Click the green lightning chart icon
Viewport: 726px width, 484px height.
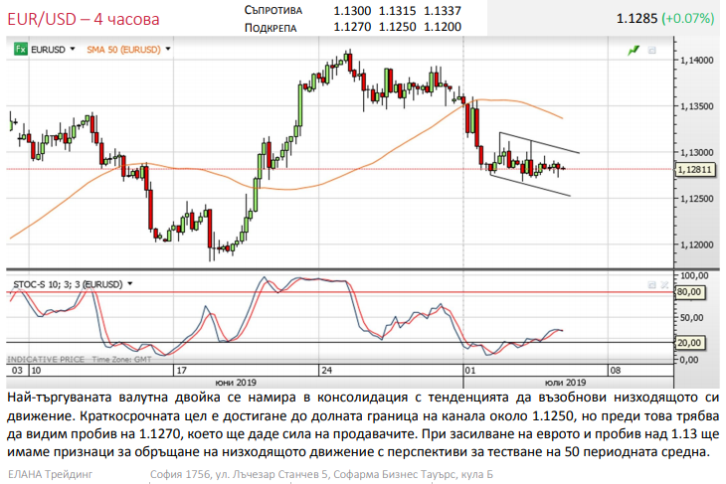(633, 50)
